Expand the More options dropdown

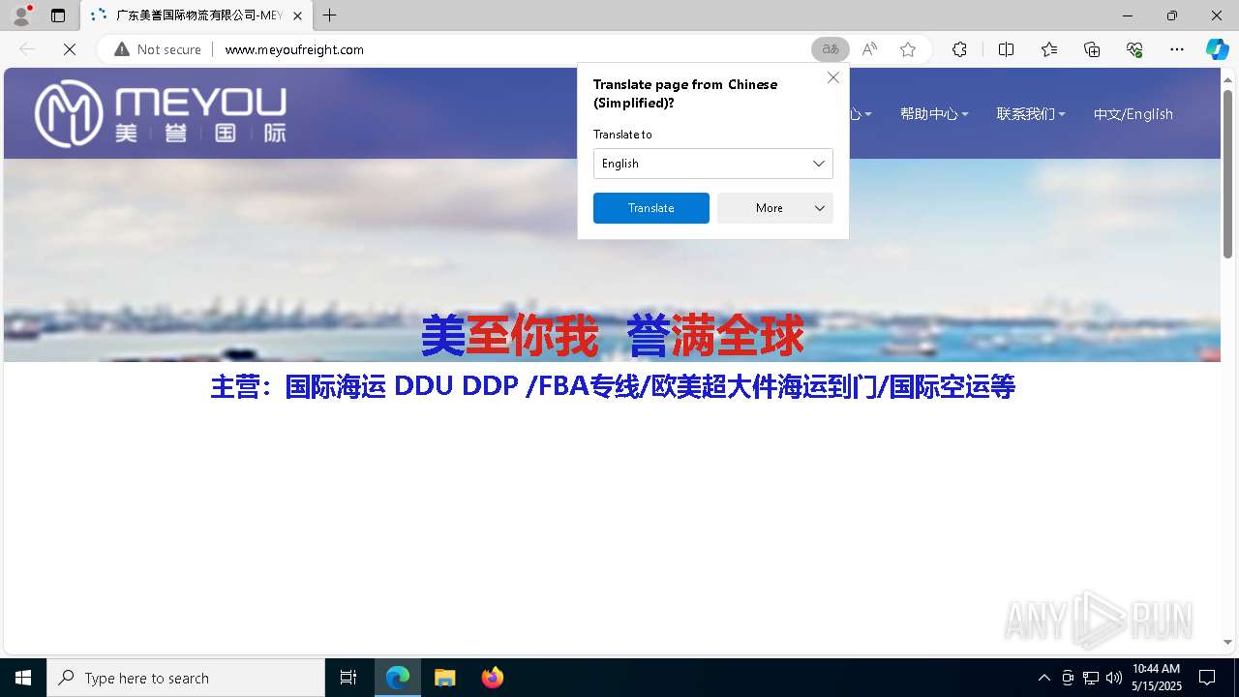click(775, 208)
